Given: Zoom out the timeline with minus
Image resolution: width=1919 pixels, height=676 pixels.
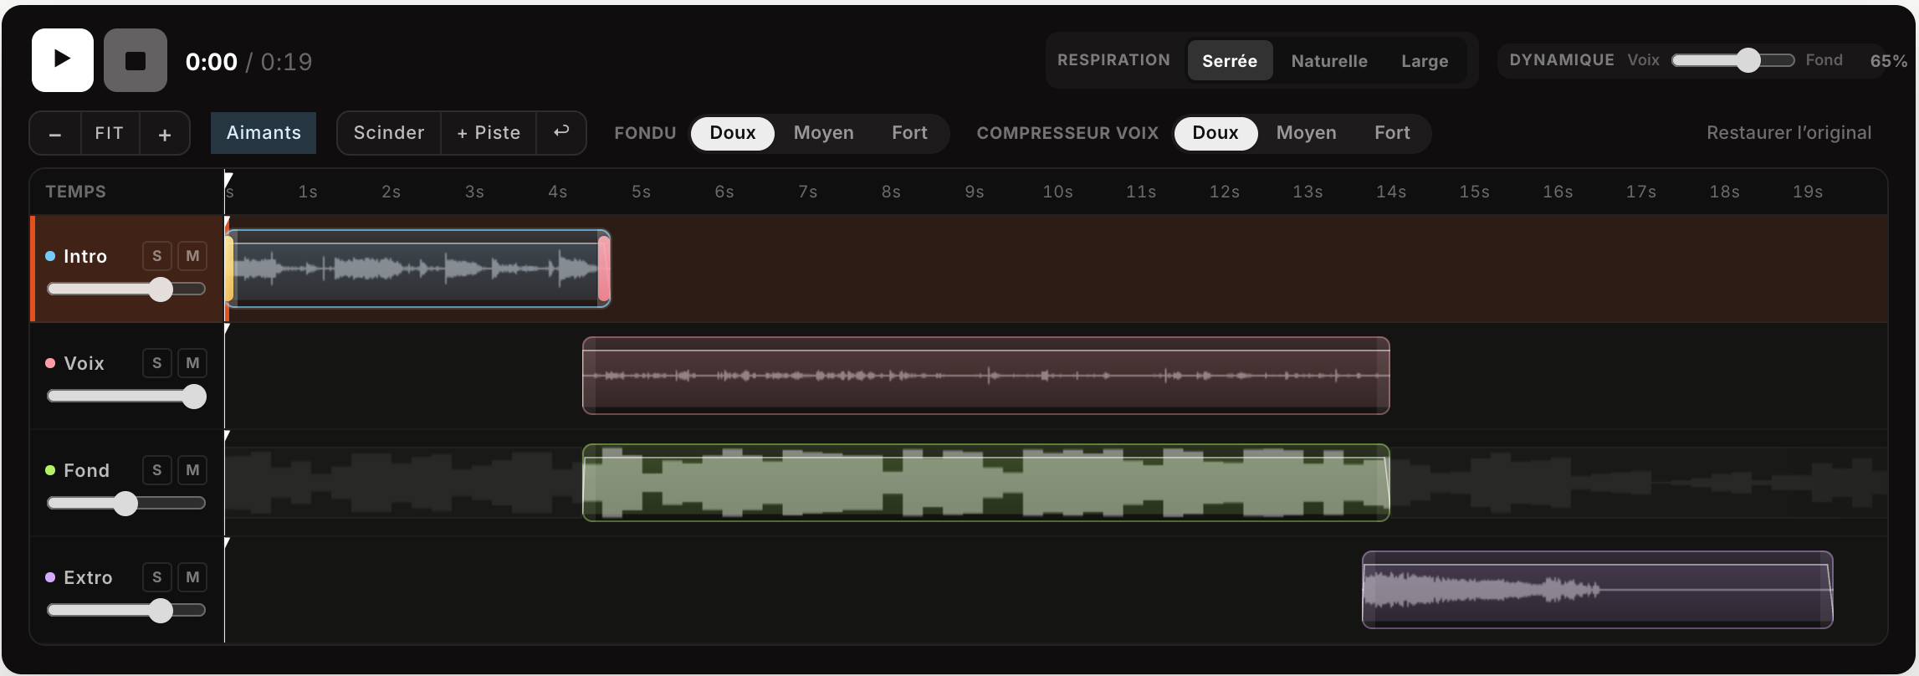Looking at the screenshot, I should (55, 134).
